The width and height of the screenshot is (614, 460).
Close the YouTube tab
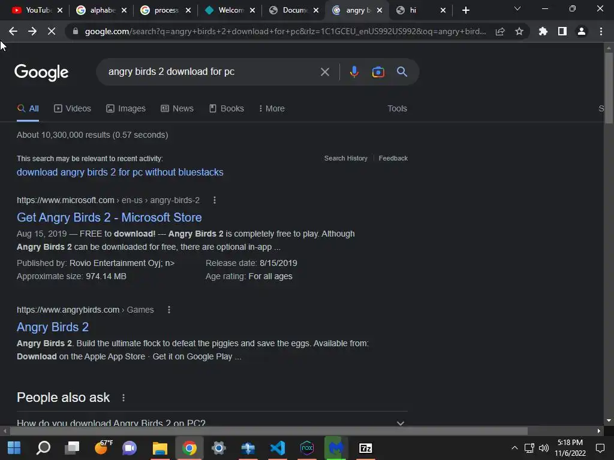pos(60,11)
